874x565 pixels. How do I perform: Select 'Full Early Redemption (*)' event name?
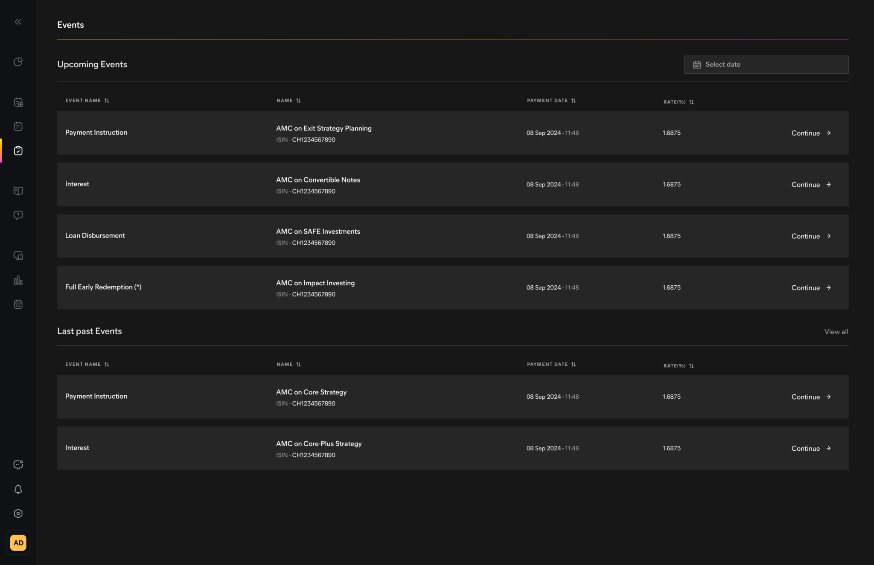(103, 287)
